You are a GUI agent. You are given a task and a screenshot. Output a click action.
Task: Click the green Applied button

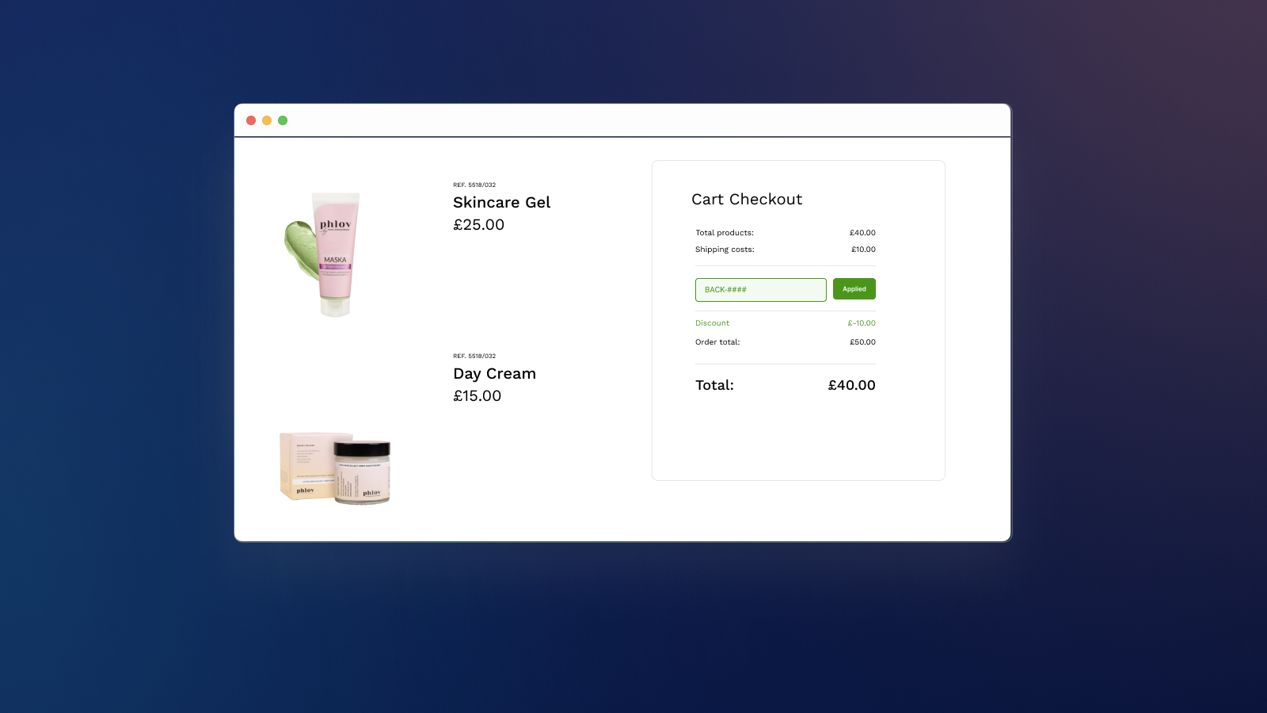coord(854,289)
